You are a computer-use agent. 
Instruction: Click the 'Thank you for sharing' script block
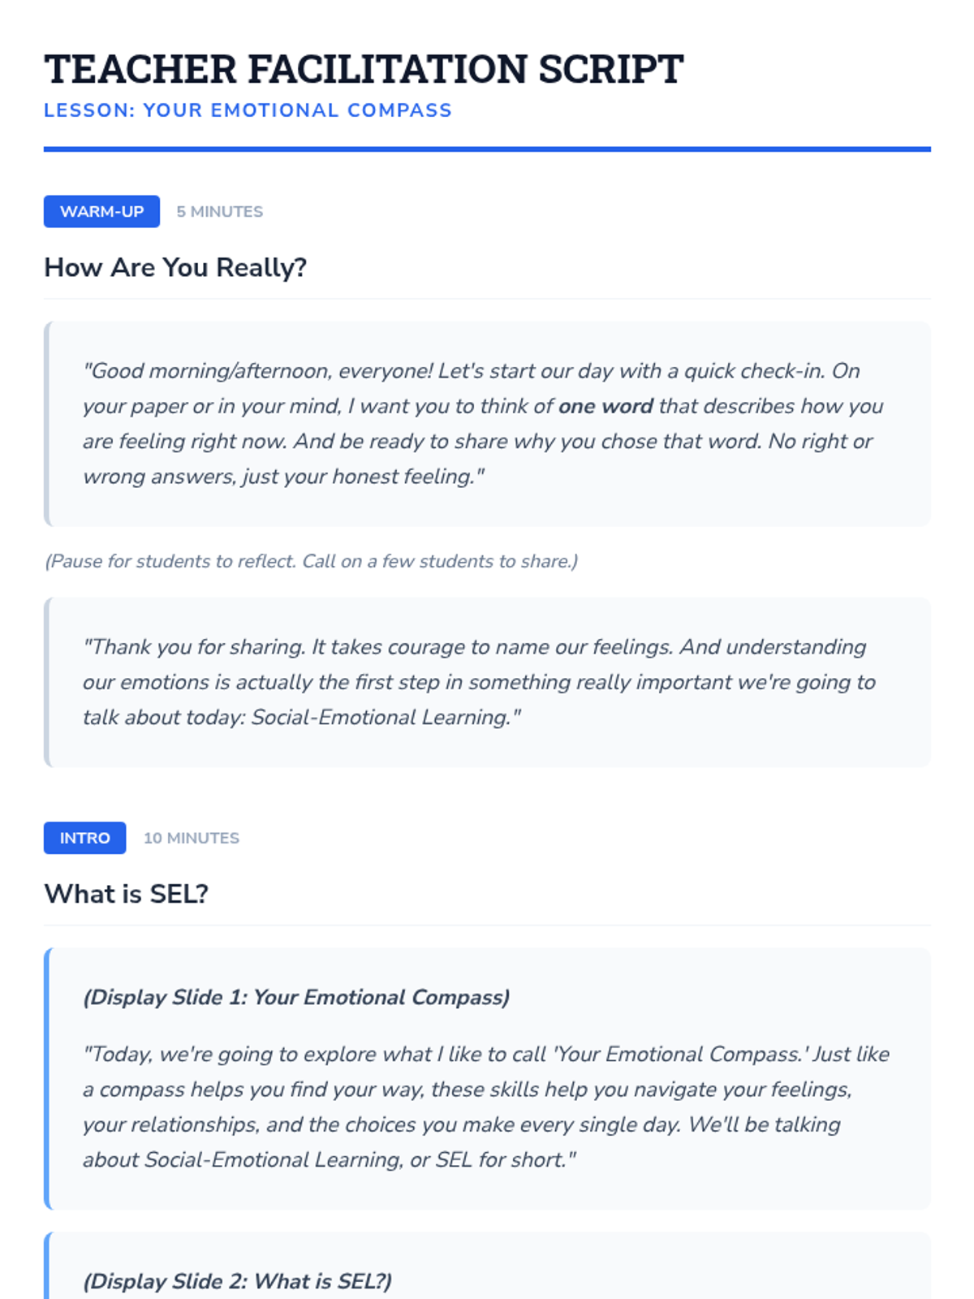click(x=487, y=682)
